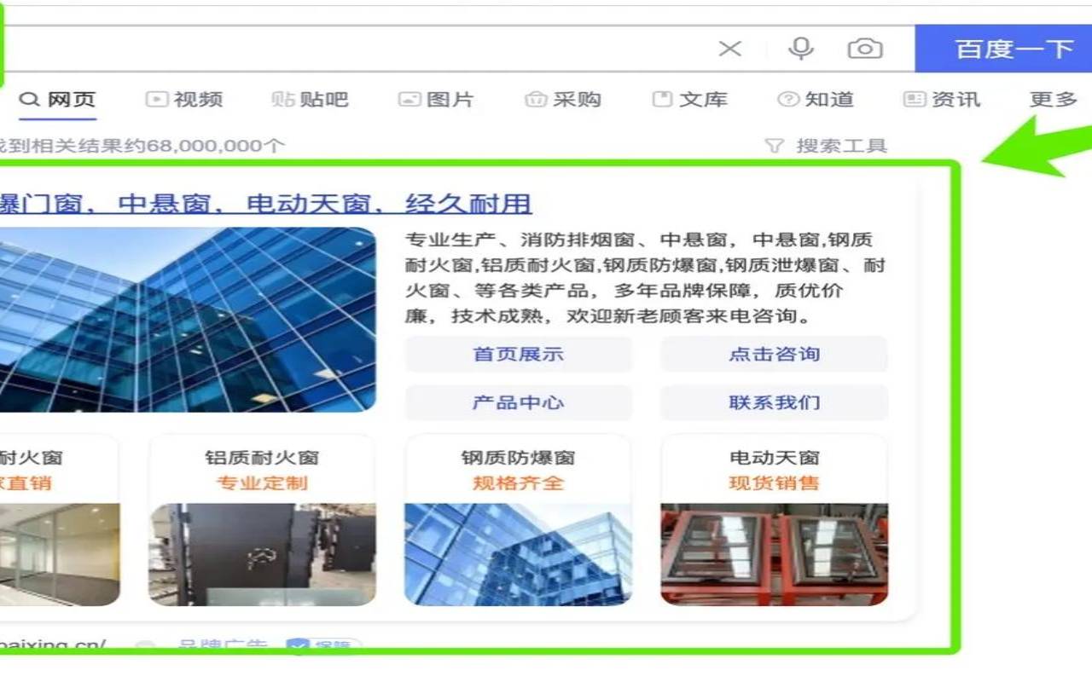Switch to the 视频 tab

pos(183,100)
